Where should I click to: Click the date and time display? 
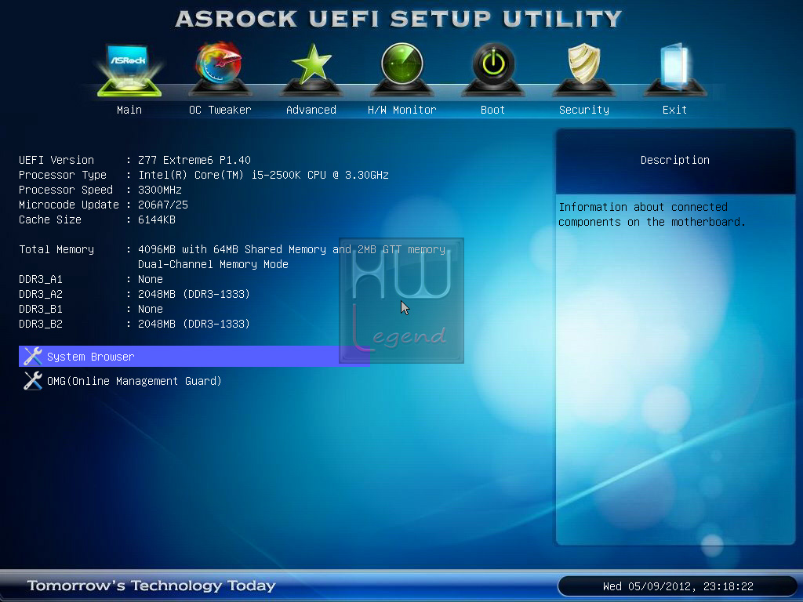click(678, 586)
